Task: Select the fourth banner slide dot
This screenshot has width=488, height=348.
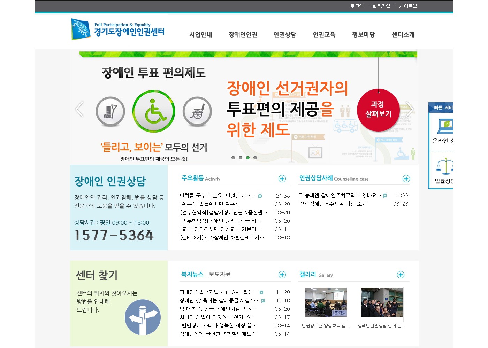Action: tap(255, 158)
